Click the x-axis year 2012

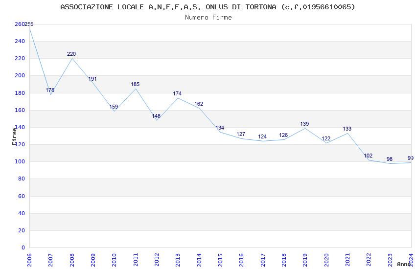[157, 260]
